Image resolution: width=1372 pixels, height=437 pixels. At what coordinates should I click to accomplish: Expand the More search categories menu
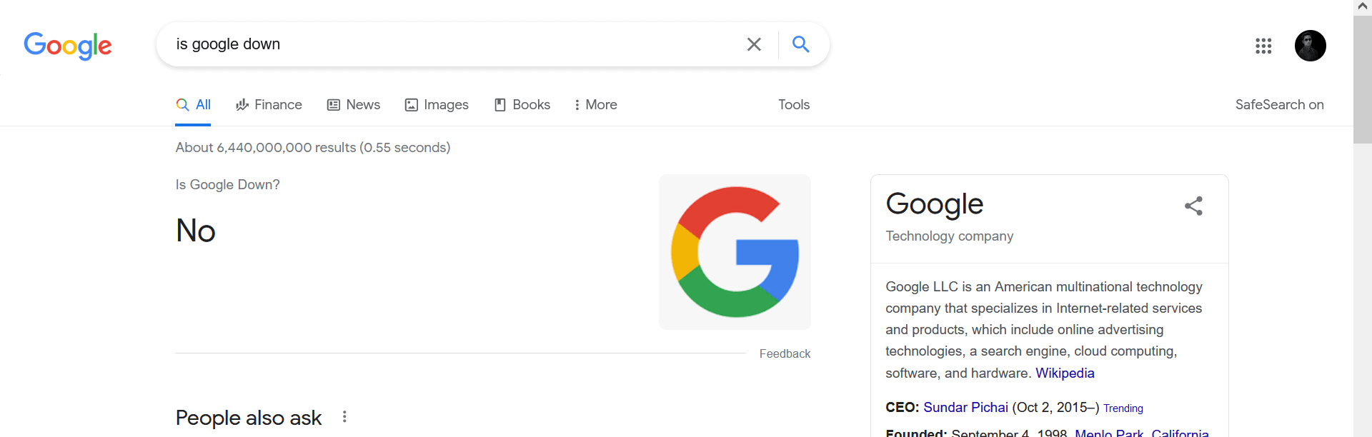point(596,104)
